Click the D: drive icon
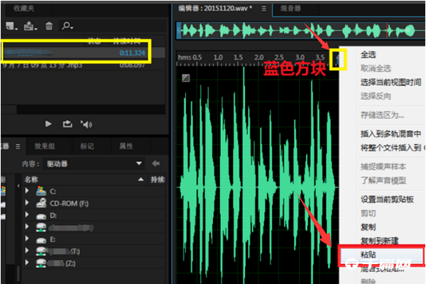Viewport: 426px width, 284px height. point(41,216)
